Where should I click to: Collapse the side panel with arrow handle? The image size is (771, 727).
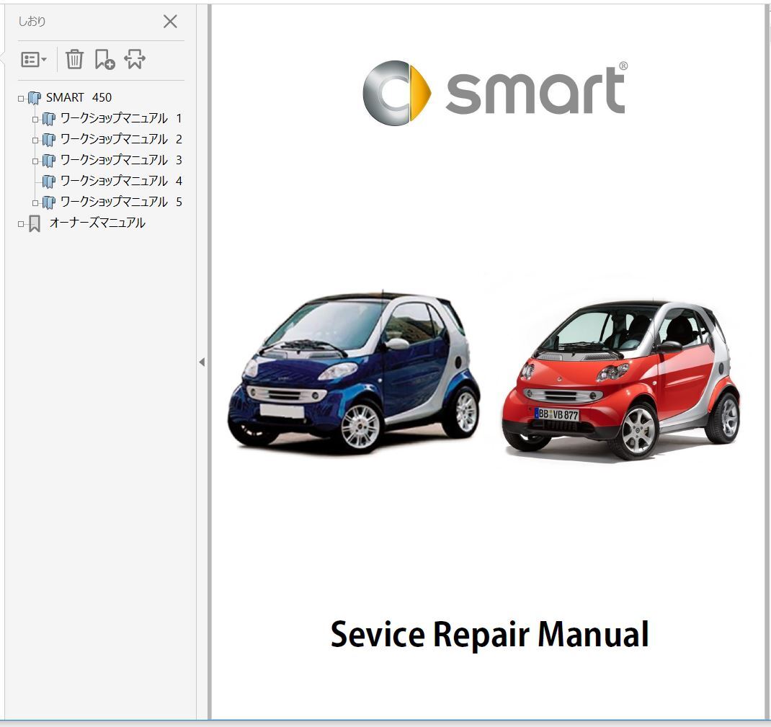point(202,362)
